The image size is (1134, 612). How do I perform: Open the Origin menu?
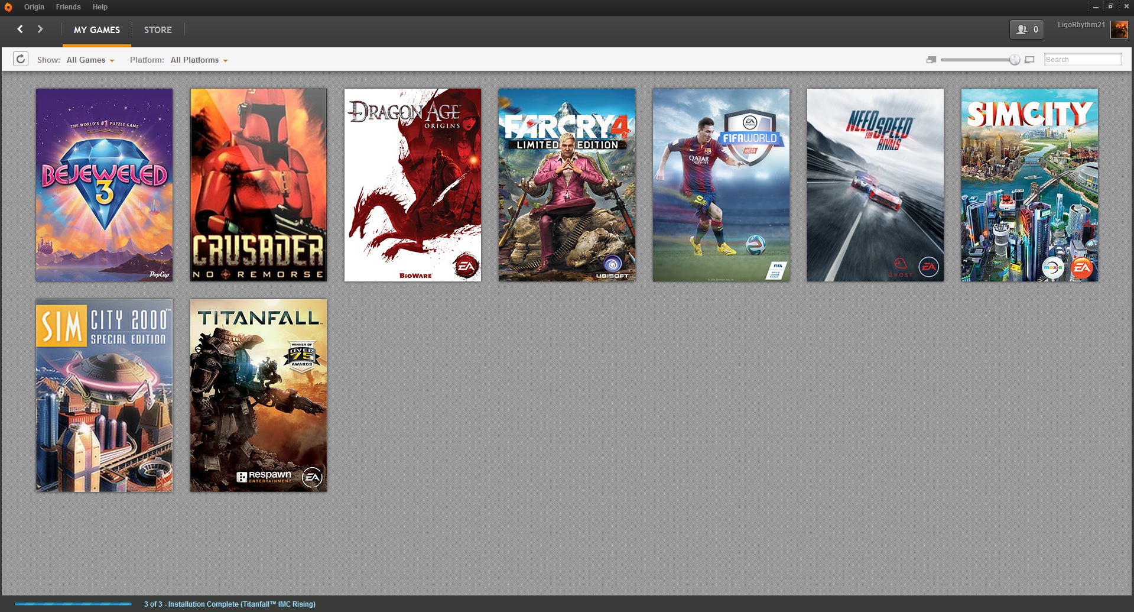[34, 7]
